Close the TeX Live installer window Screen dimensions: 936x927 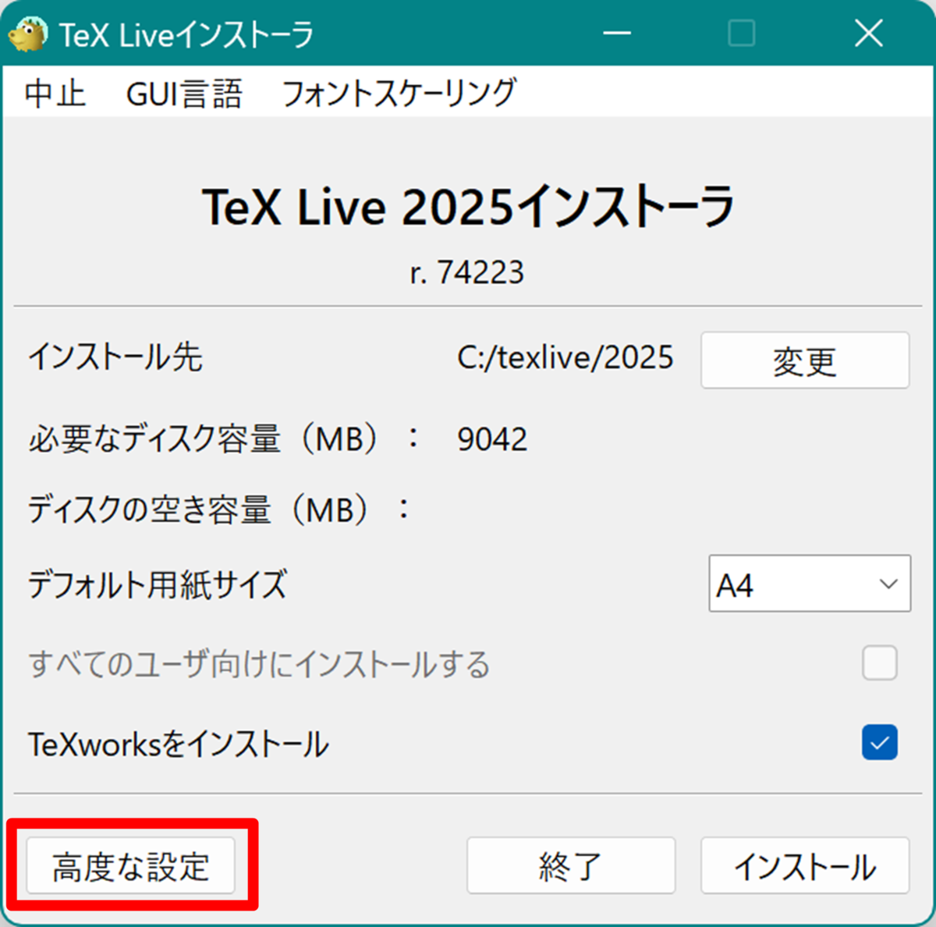(x=868, y=34)
